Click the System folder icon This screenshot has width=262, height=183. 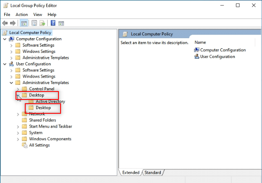(x=24, y=133)
